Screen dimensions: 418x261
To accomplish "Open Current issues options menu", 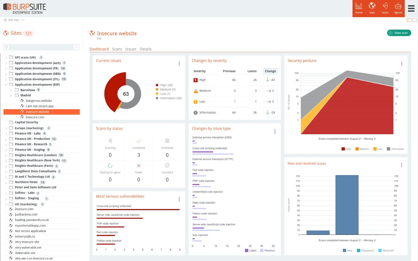I will pos(179,63).
